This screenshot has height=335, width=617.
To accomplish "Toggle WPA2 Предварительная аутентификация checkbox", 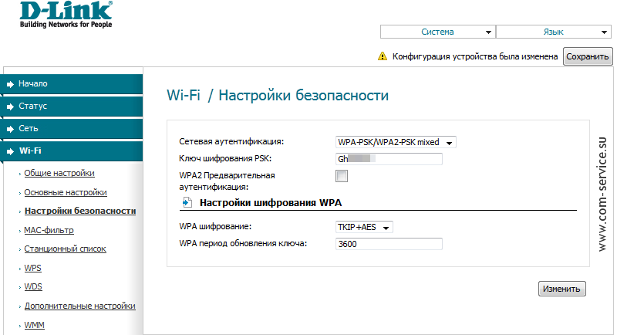I will 342,176.
